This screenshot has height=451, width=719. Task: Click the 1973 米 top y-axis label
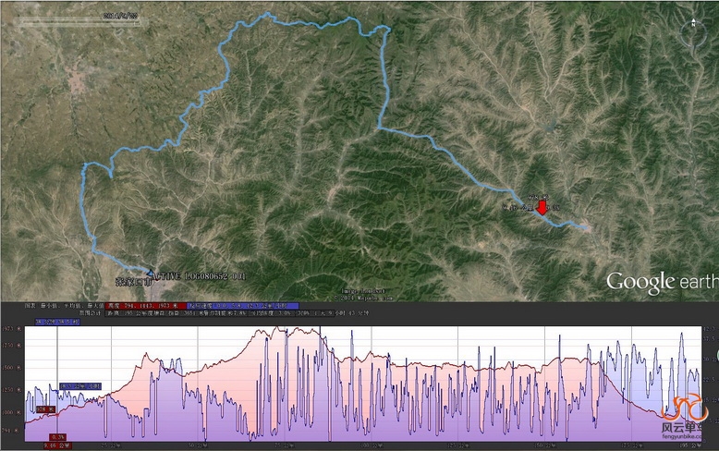tap(12, 328)
